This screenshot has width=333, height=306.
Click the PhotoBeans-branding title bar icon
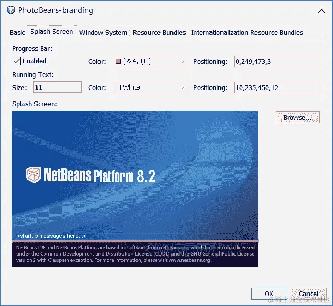[10, 10]
